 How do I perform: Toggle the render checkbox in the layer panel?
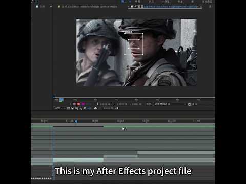point(190,104)
